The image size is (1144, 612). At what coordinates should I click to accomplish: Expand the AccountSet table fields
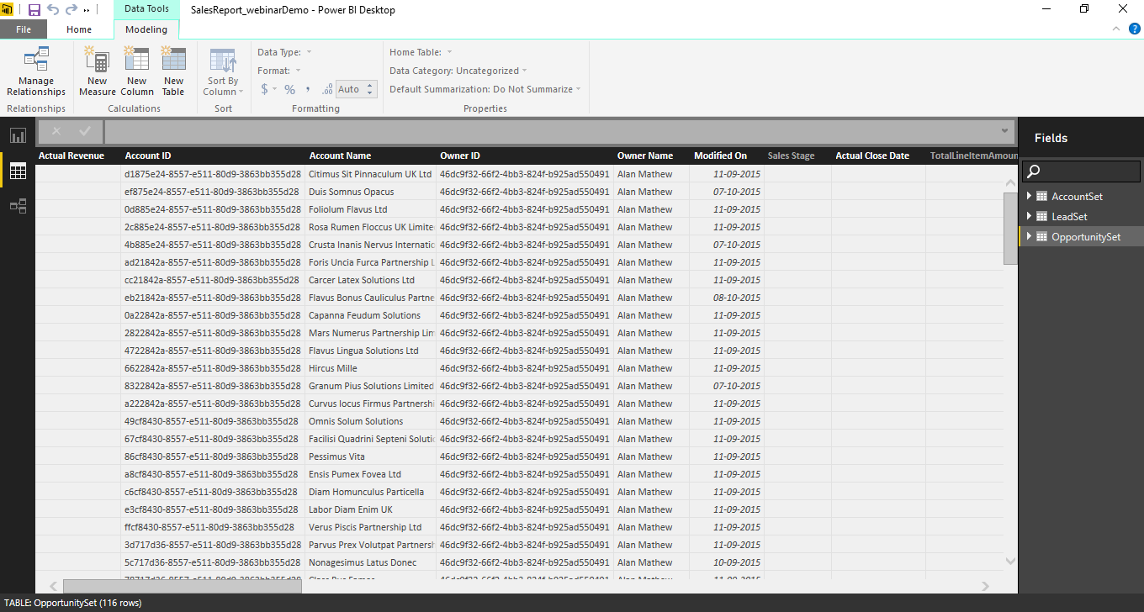[x=1028, y=196]
